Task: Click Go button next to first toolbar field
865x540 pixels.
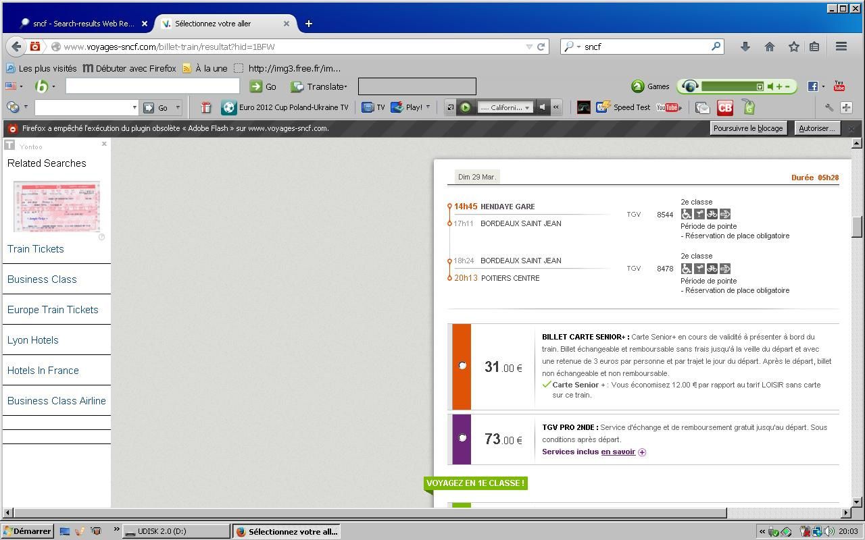Action: 263,86
